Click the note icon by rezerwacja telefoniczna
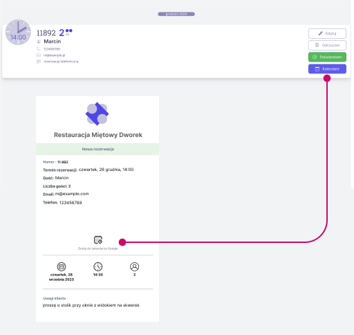Screen dimensions: 354x335 [x=39, y=62]
